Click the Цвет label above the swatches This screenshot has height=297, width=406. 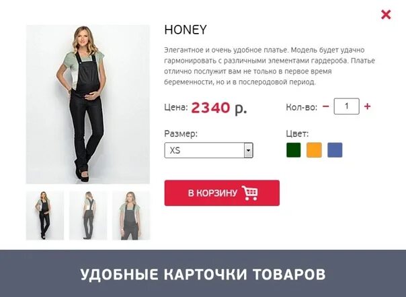tap(297, 133)
